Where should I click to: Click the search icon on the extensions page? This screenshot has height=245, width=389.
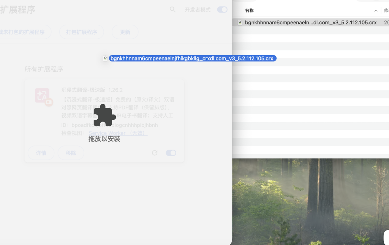tap(172, 9)
